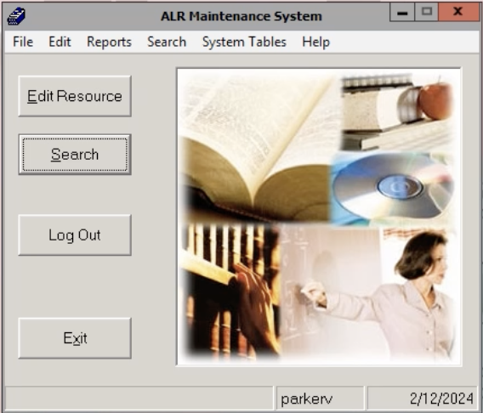Open the File menu
The width and height of the screenshot is (483, 413).
click(23, 42)
